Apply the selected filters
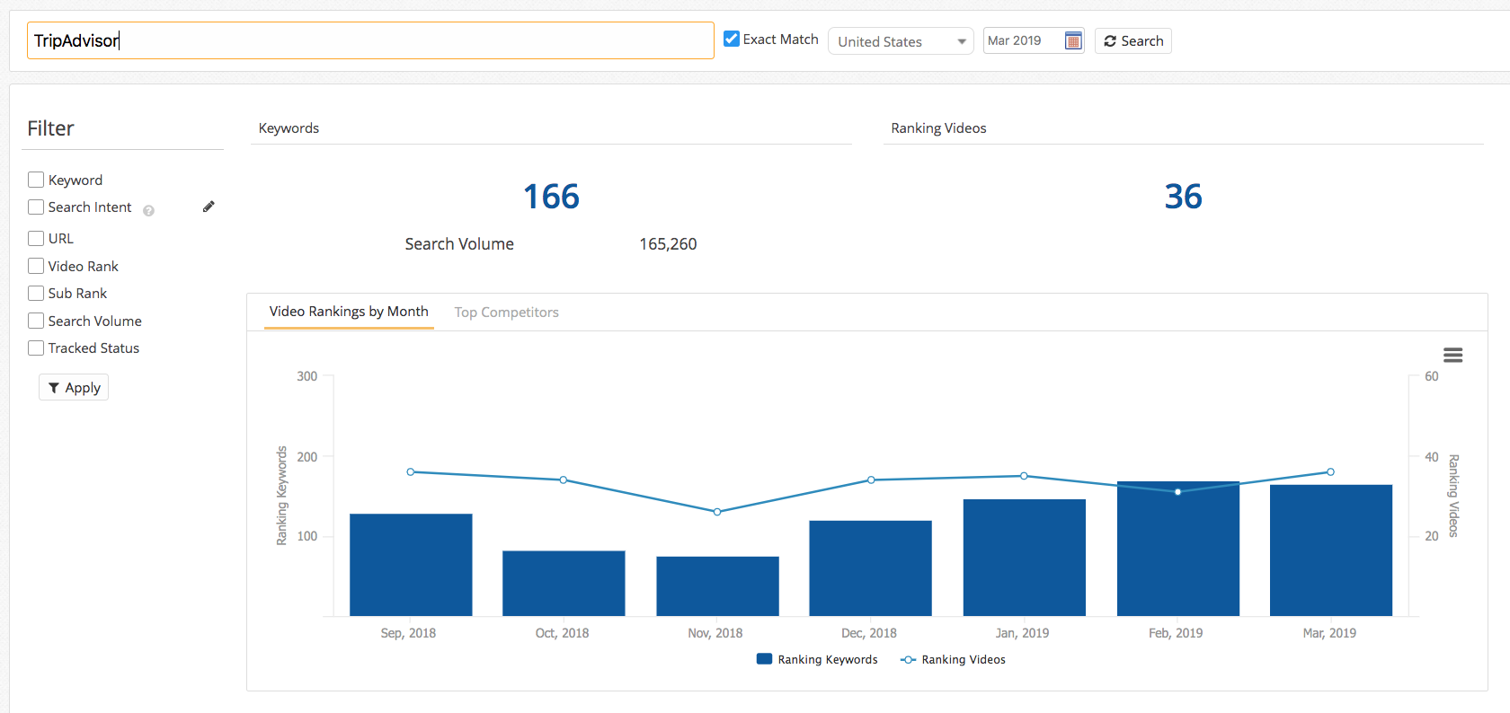The width and height of the screenshot is (1510, 713). point(74,388)
